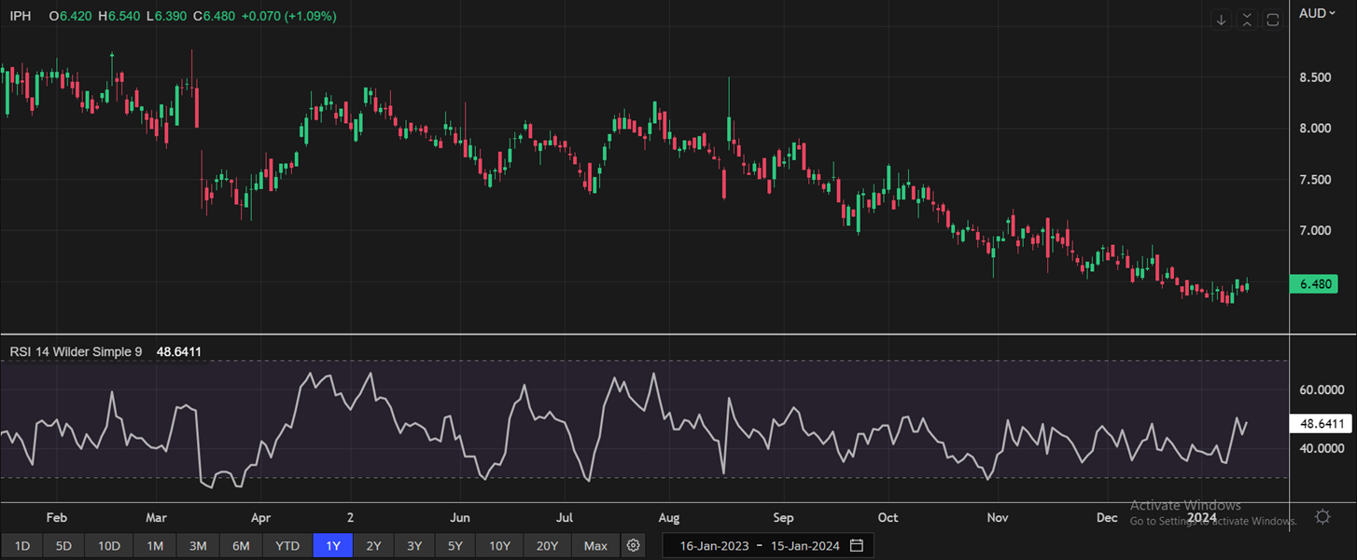The image size is (1357, 560).
Task: Click the 48.6411 RSI axis tag
Action: point(1320,424)
